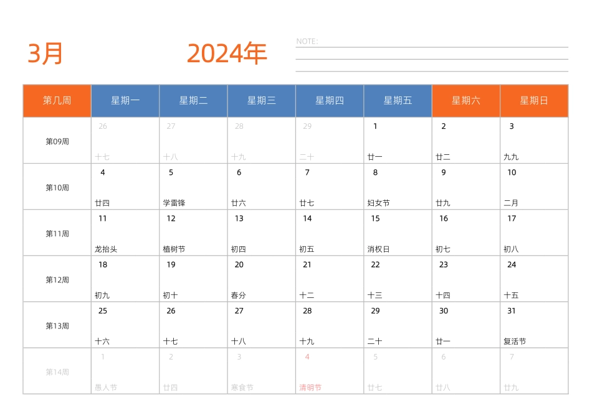Click the red "清明节" label

[x=310, y=388]
